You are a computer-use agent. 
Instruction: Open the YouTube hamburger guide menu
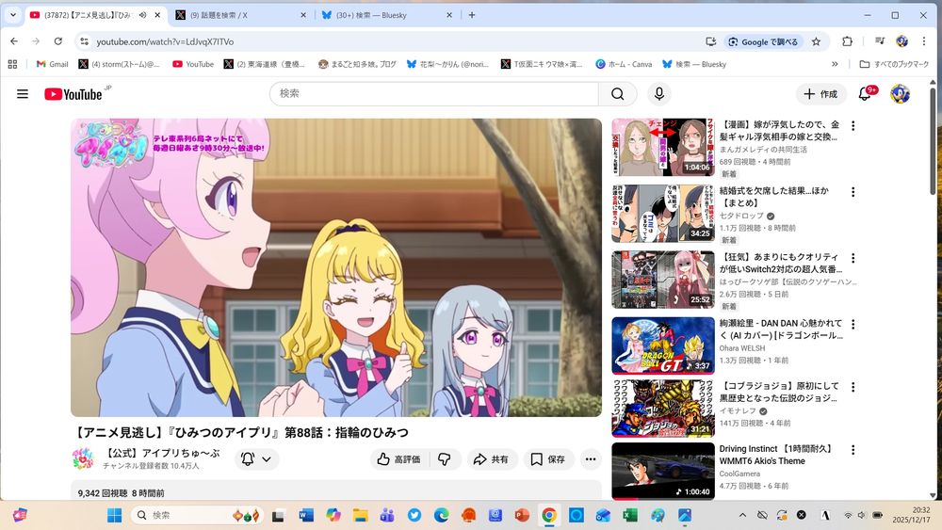(23, 93)
